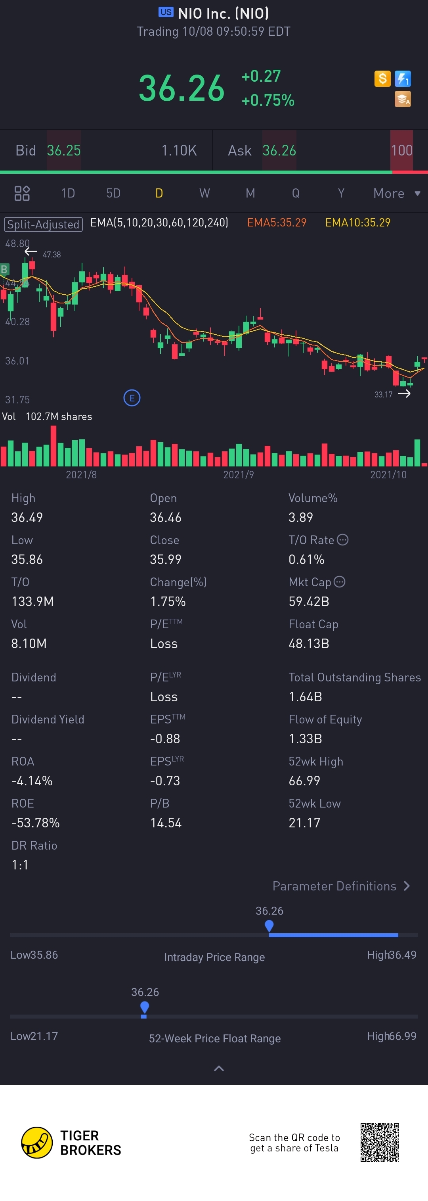Screen dimensions: 428x1201
Task: Tap the orange stacked layers badge icon
Action: pos(402,99)
